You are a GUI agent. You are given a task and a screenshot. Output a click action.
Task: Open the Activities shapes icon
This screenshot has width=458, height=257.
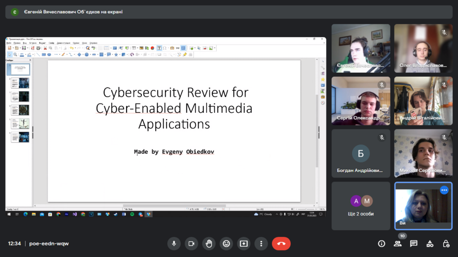click(430, 244)
